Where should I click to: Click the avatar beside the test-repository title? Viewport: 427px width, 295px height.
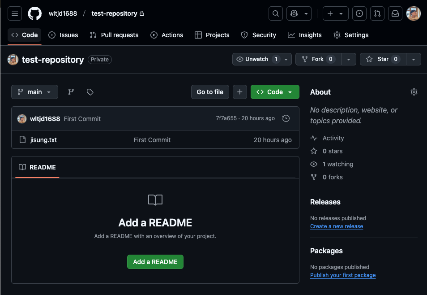tap(13, 60)
